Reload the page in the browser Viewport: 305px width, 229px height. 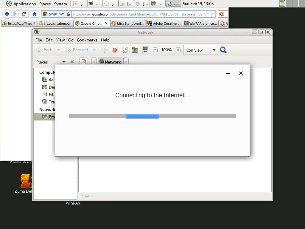pyautogui.click(x=24, y=14)
